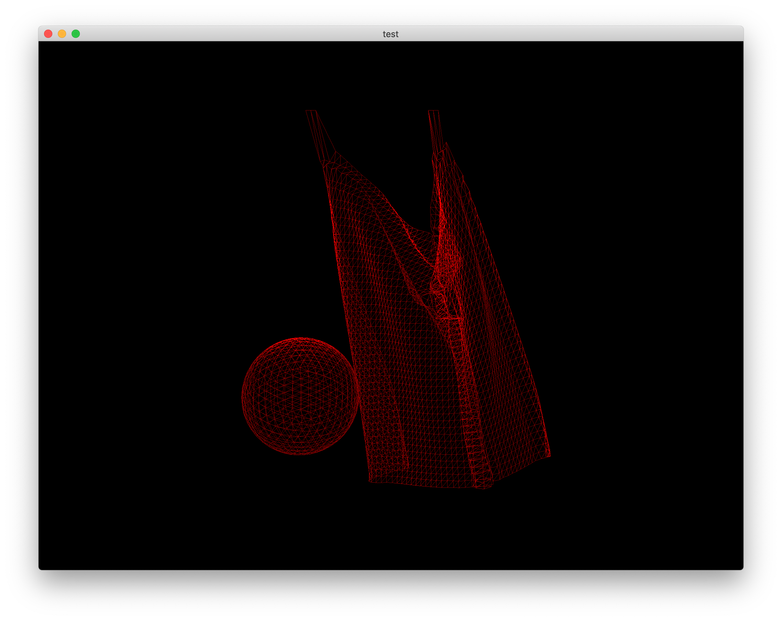Viewport: 782px width, 621px height.
Task: Click the cloth's right hanging strap top
Action: [x=433, y=112]
